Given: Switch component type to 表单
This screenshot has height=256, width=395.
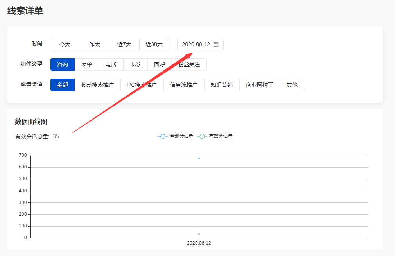Looking at the screenshot, I should [x=87, y=64].
